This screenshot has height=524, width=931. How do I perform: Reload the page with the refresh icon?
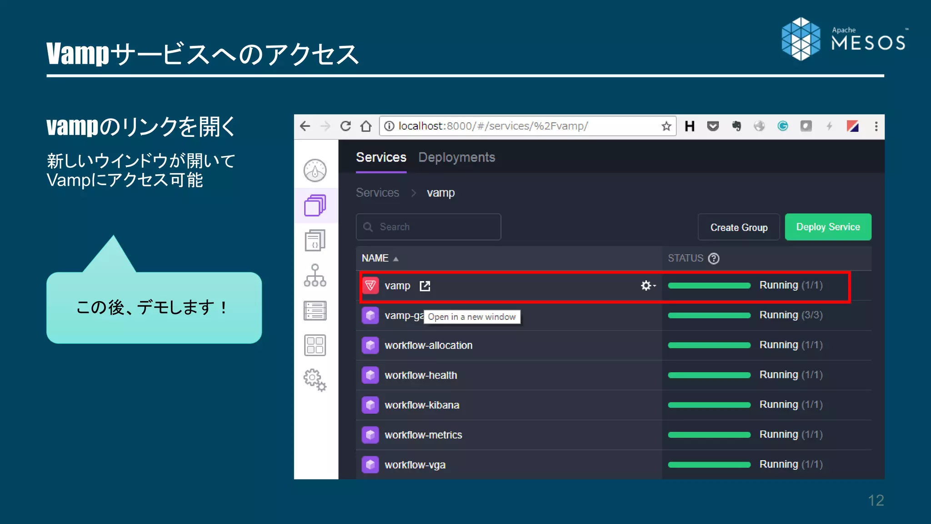click(x=345, y=126)
